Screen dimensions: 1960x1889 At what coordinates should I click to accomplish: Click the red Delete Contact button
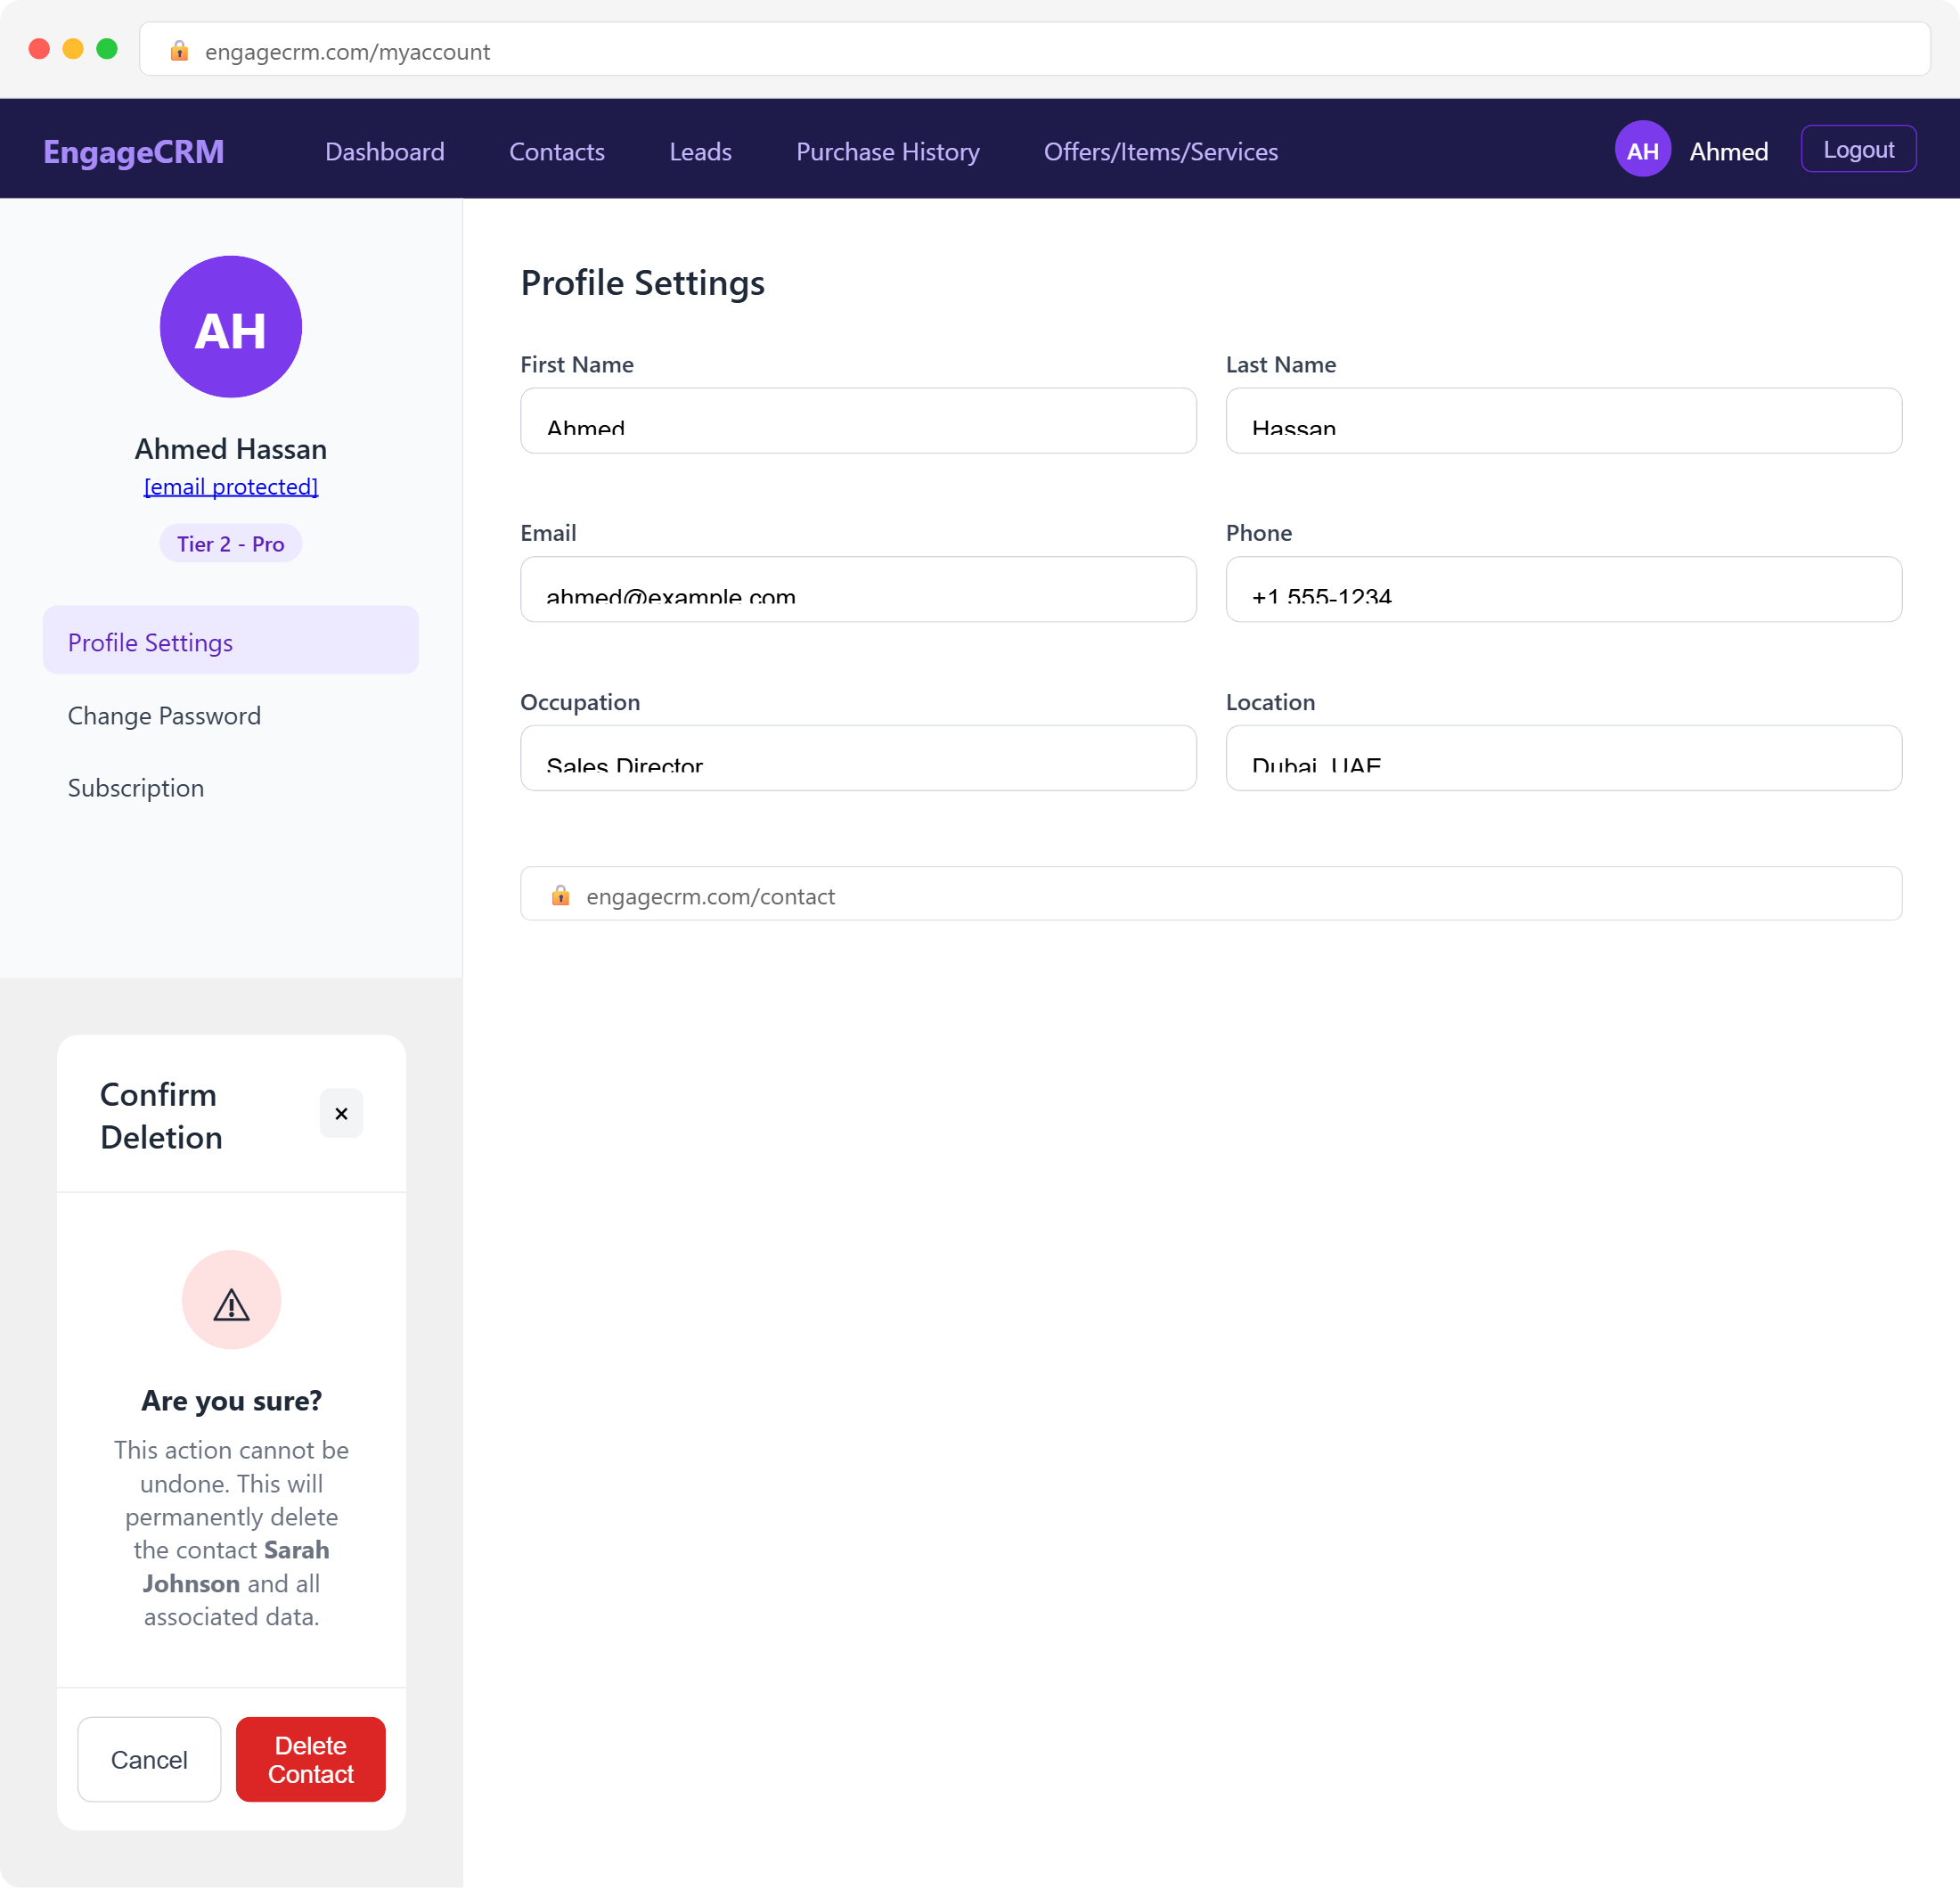click(310, 1759)
